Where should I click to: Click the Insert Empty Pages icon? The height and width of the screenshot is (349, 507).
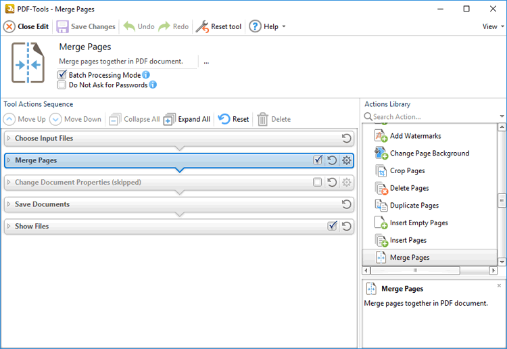point(381,223)
